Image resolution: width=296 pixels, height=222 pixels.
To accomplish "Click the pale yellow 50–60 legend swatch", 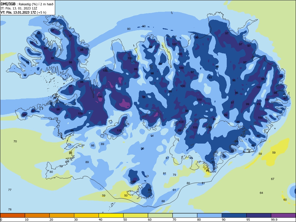I will [x=136, y=215].
